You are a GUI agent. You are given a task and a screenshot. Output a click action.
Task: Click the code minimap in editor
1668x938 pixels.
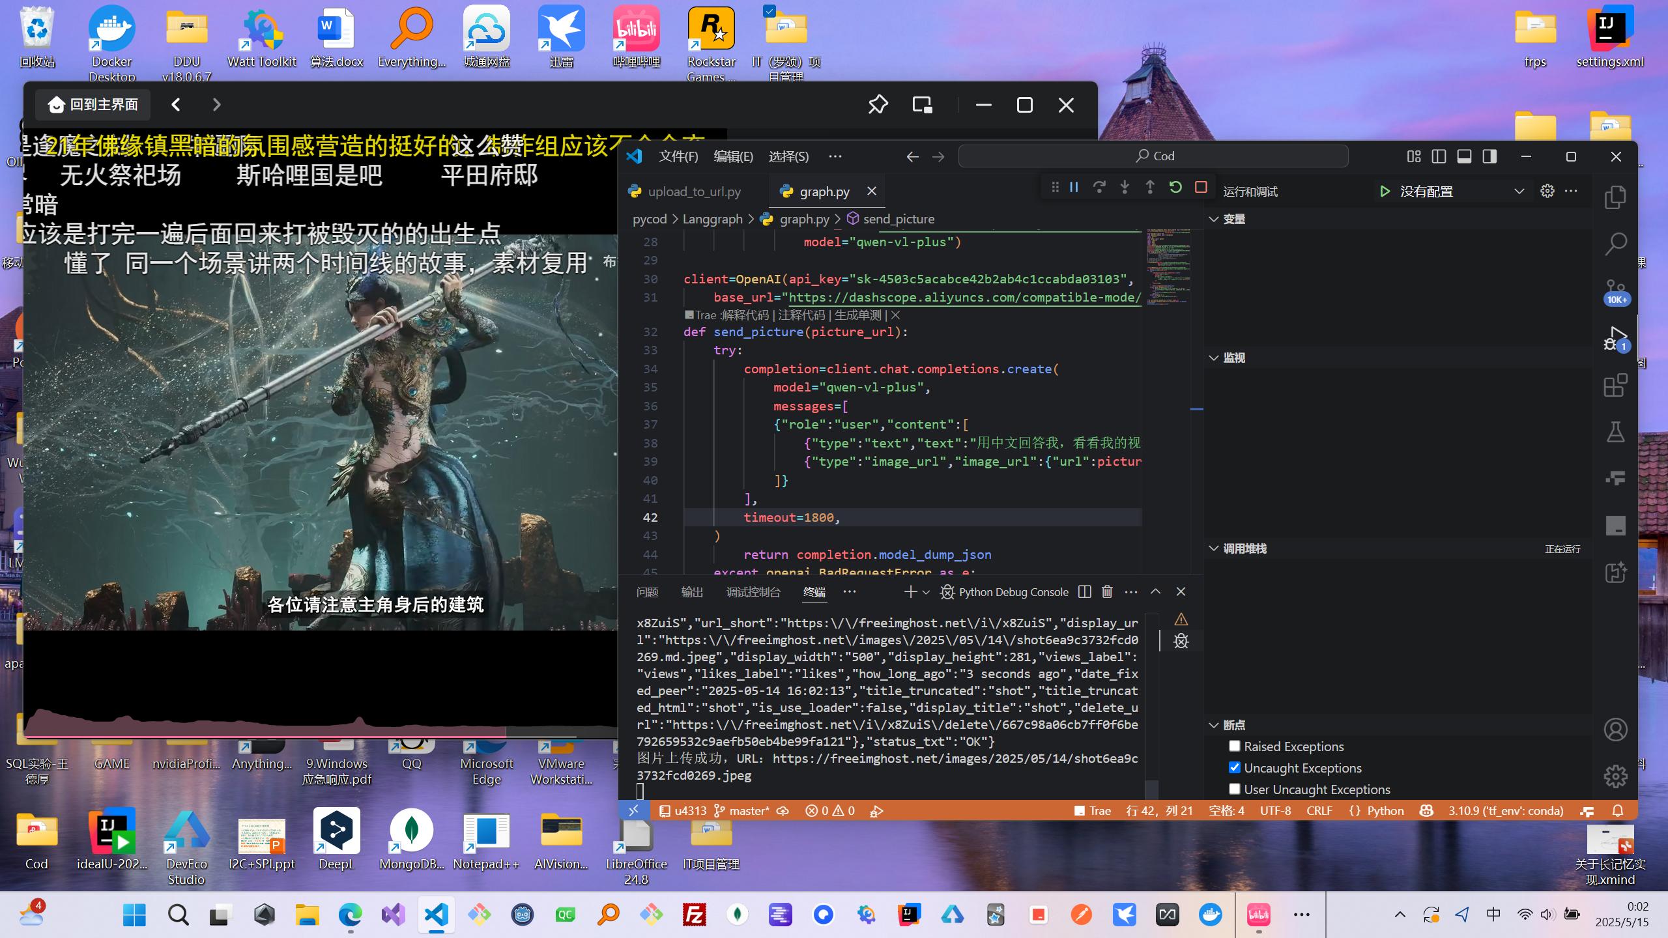(x=1168, y=267)
